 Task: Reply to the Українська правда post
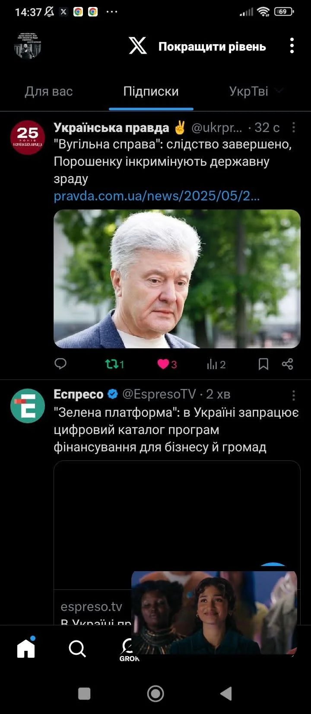[60, 364]
